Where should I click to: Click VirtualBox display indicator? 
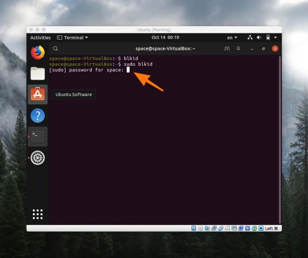[234, 228]
